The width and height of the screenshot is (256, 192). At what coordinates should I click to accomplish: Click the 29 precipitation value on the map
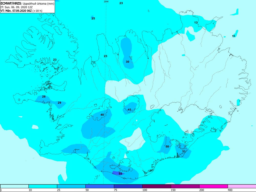[x=59, y=103]
